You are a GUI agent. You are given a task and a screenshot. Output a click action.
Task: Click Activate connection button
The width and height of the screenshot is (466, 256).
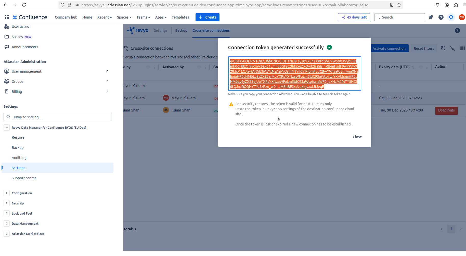pos(389,48)
